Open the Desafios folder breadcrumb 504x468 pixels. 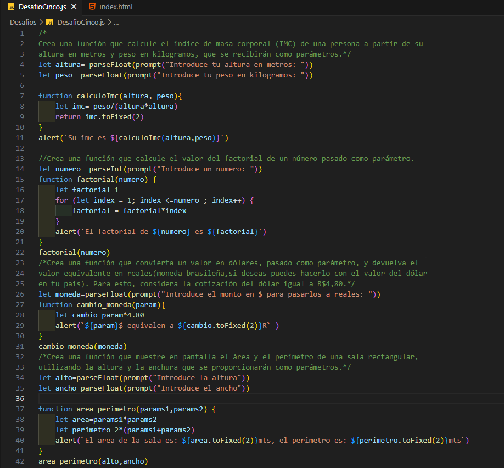[x=23, y=22]
